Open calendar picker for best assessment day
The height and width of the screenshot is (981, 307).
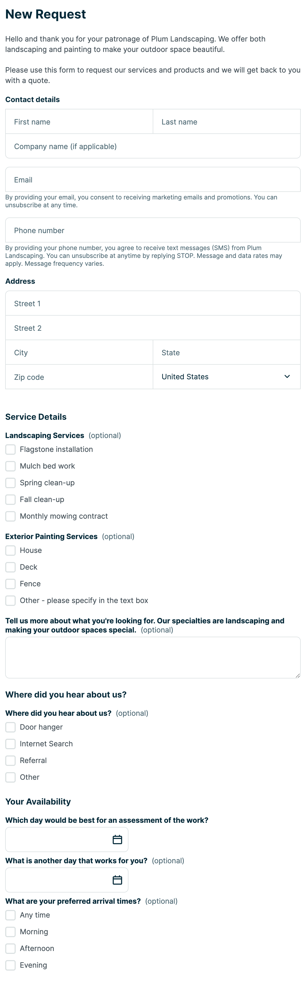[117, 839]
